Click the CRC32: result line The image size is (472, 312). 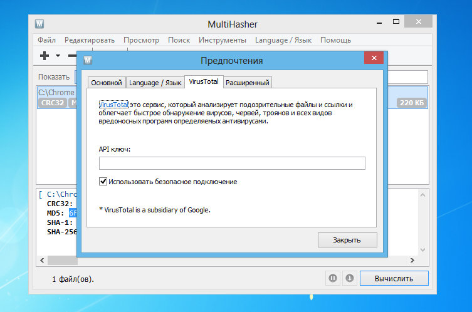point(60,204)
